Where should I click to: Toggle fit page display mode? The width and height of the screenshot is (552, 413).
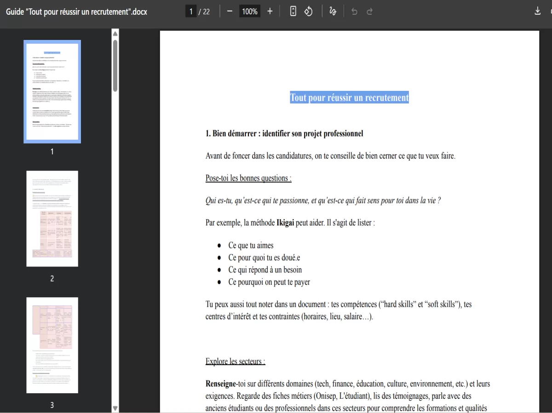293,11
